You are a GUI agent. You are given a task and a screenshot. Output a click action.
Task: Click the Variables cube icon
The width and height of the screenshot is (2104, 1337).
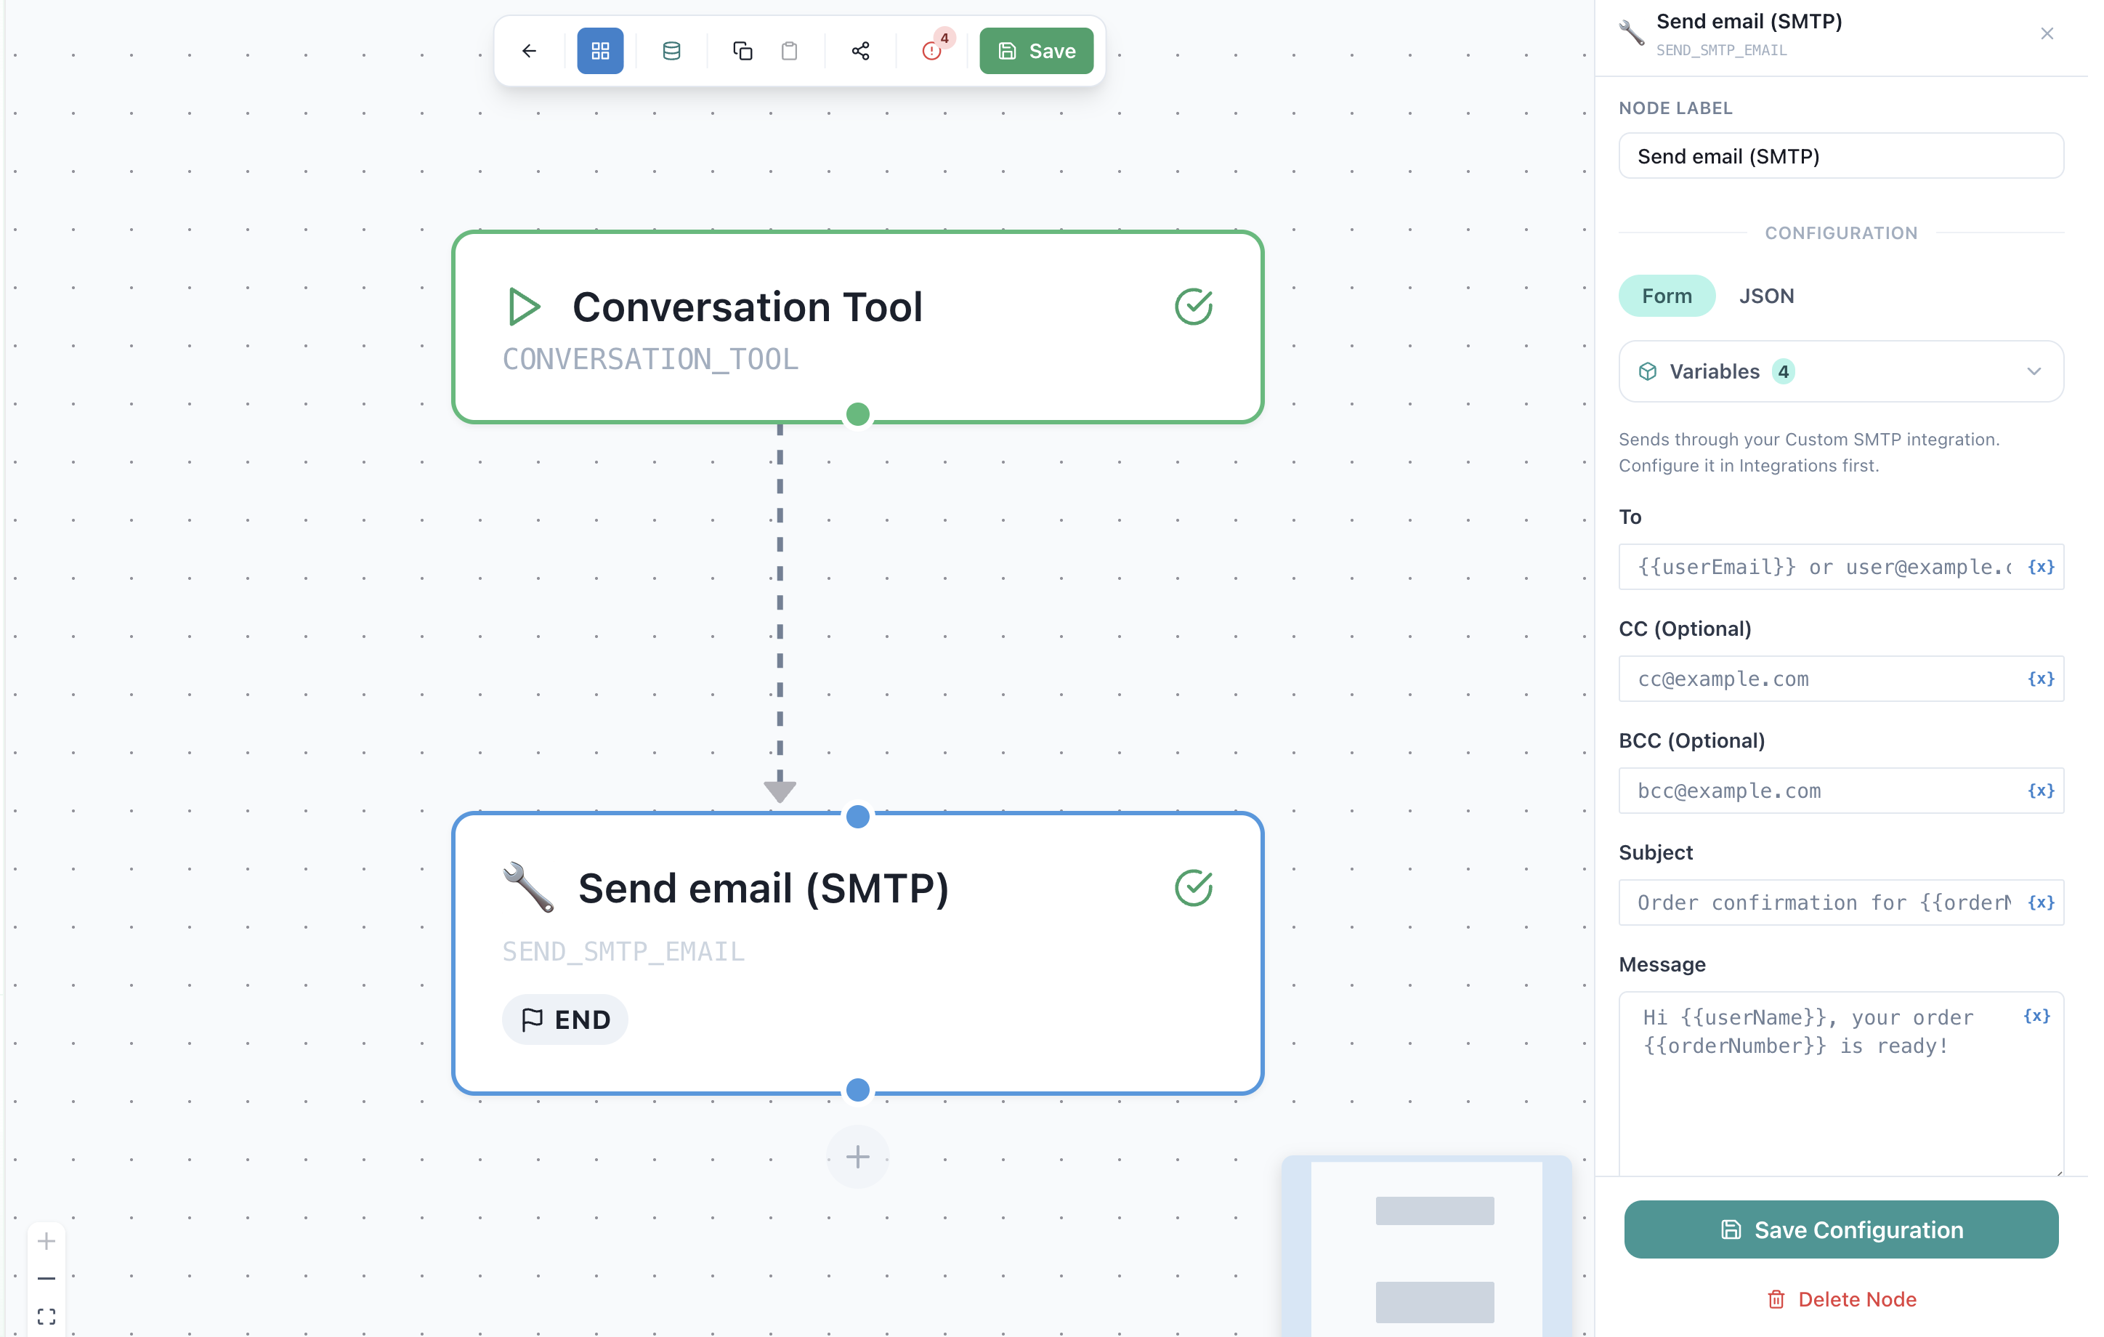tap(1648, 371)
